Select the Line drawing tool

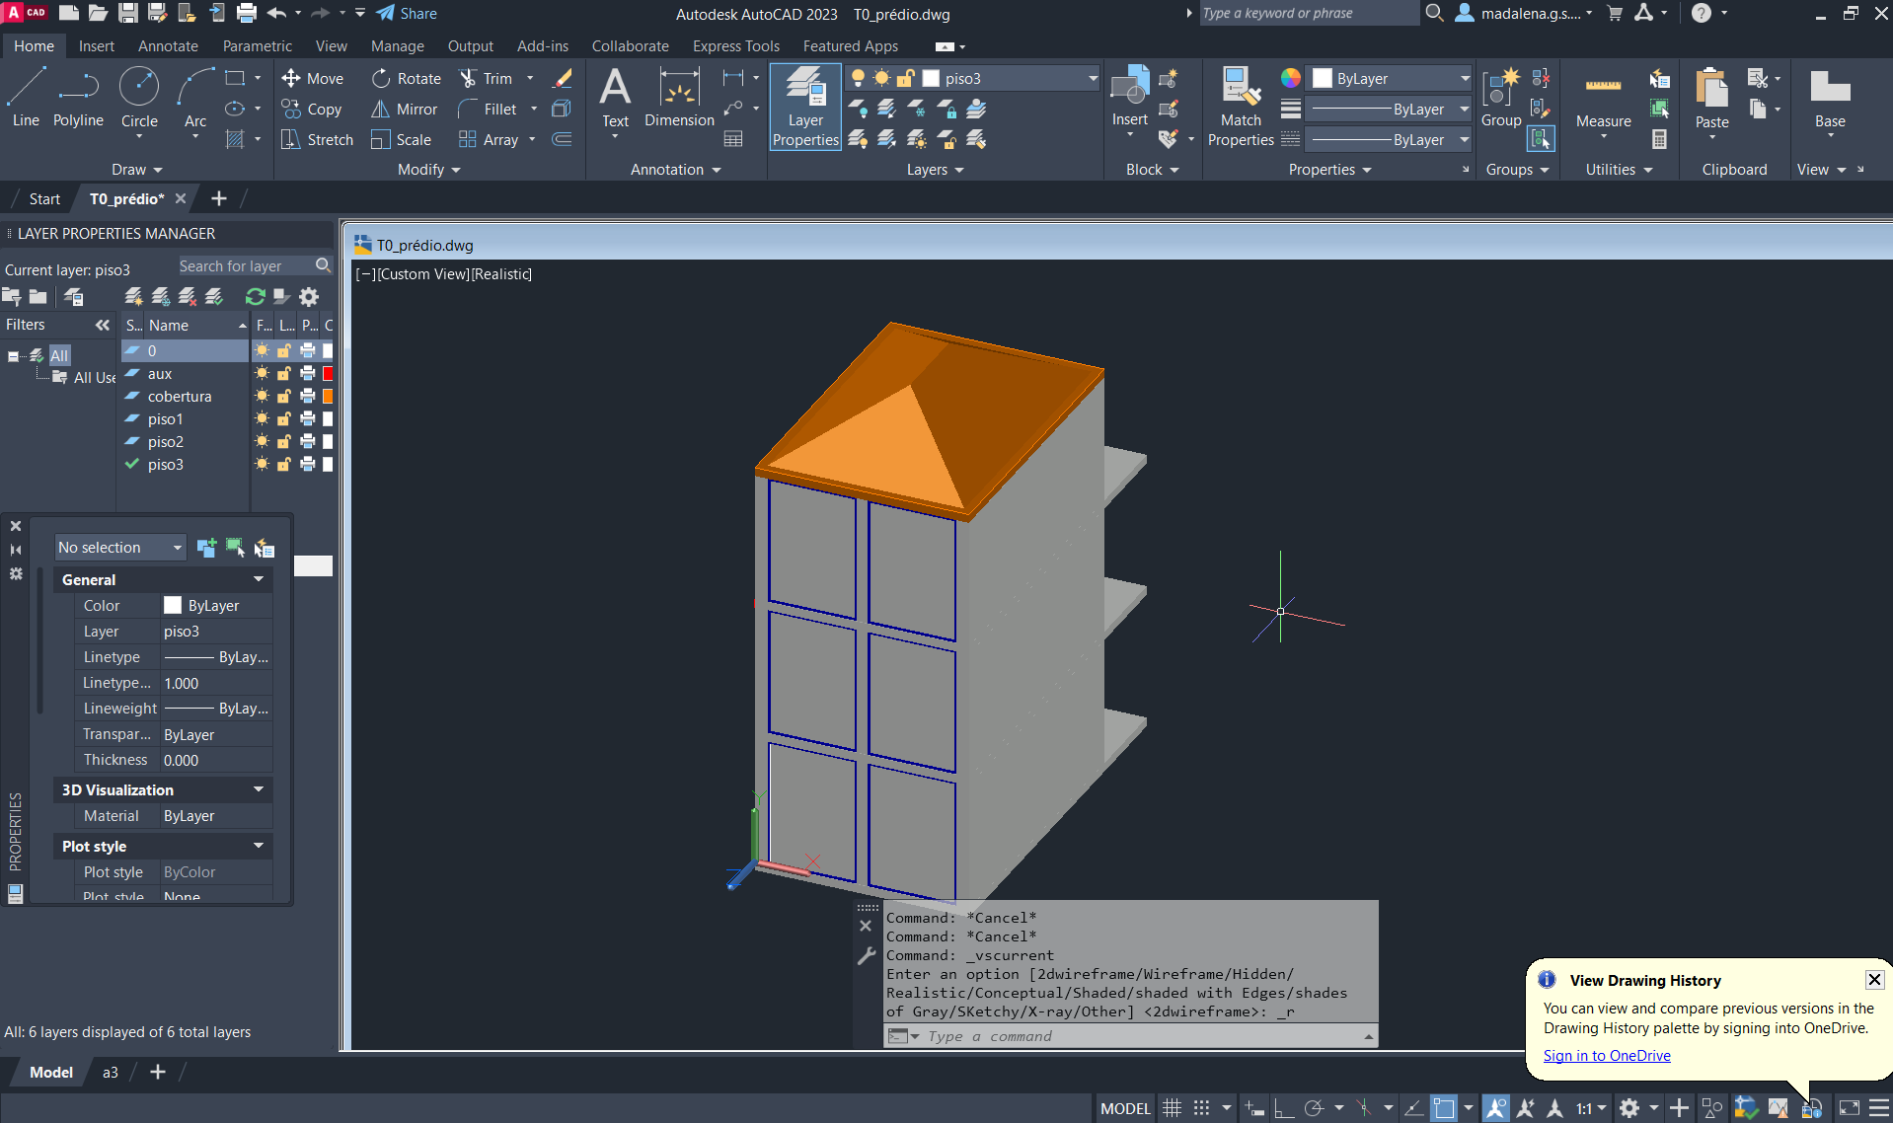click(26, 97)
